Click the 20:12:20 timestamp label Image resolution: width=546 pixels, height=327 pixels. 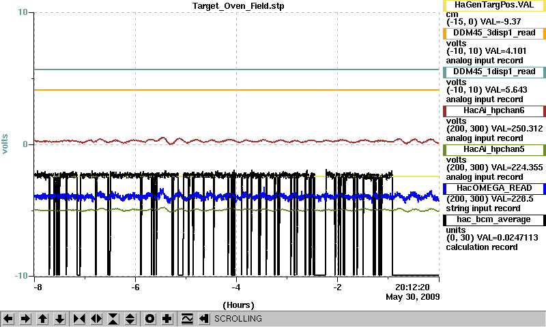tap(412, 287)
